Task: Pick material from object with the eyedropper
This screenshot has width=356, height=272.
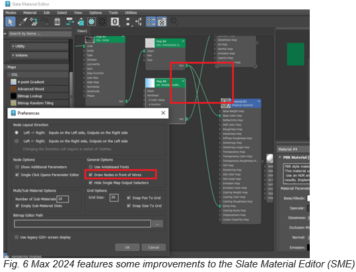Action: click(22, 22)
